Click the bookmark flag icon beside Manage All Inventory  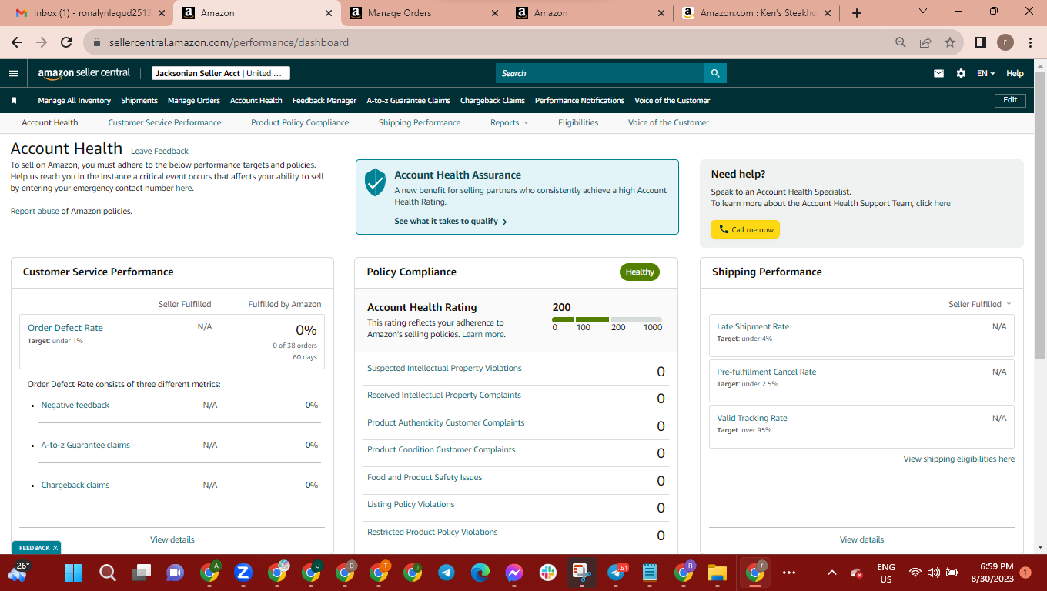[x=14, y=100]
